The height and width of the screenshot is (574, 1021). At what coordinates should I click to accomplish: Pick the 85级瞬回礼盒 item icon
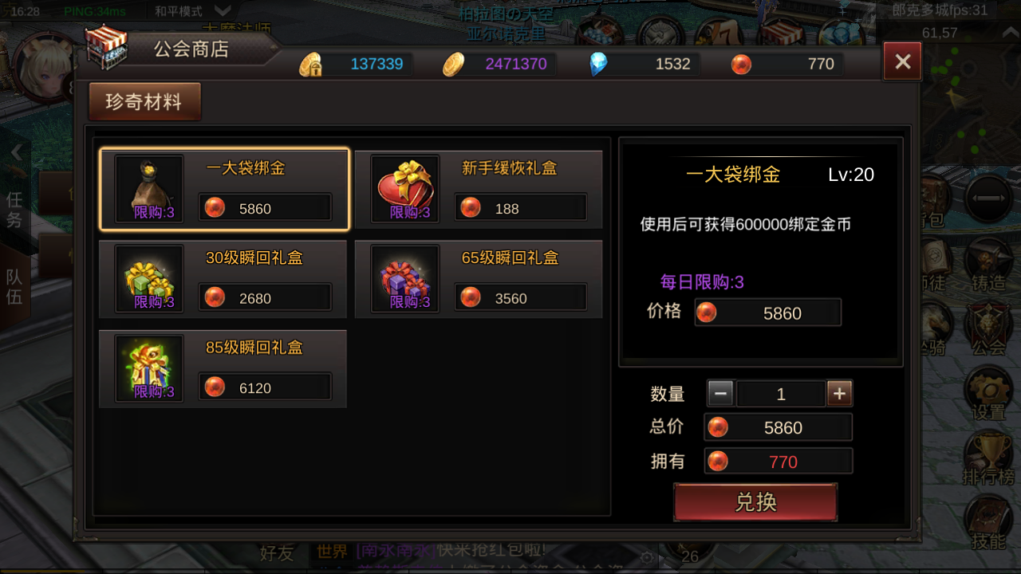149,368
